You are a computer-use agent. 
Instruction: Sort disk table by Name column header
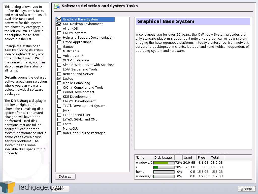click(x=144, y=158)
